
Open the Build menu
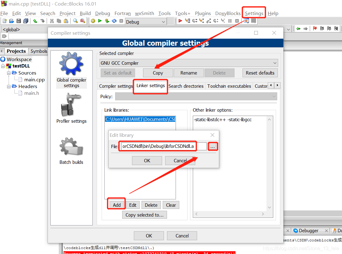point(85,13)
